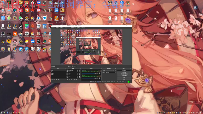The height and width of the screenshot is (114, 203).
Task: Move selected source up
Action: tap(74, 80)
